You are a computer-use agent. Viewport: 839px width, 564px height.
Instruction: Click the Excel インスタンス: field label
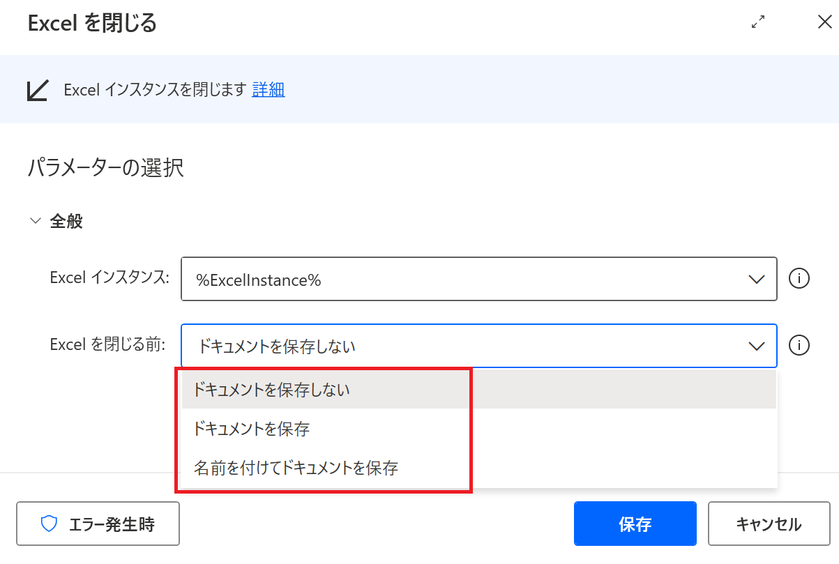click(x=109, y=278)
